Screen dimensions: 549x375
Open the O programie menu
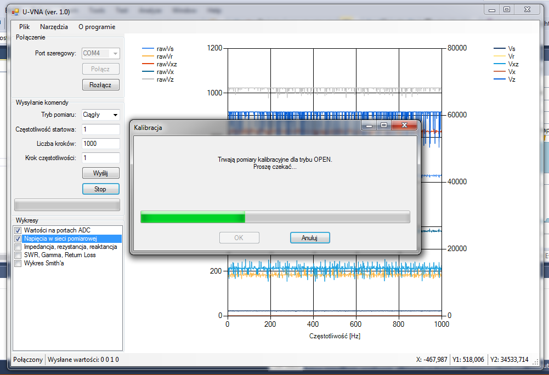(x=97, y=27)
